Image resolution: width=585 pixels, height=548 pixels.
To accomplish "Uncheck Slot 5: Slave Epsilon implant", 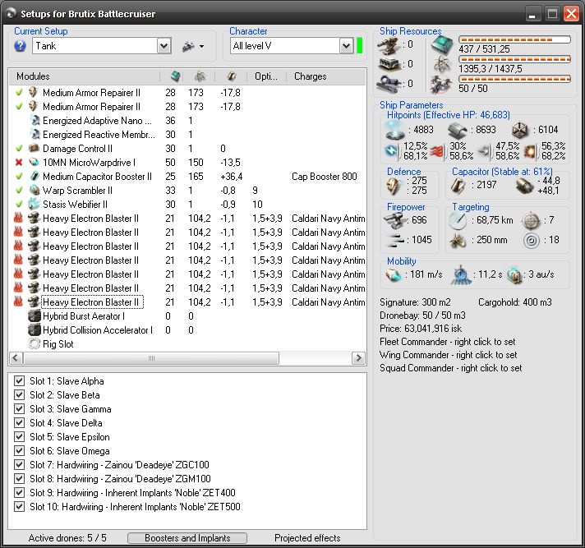I will coord(20,437).
